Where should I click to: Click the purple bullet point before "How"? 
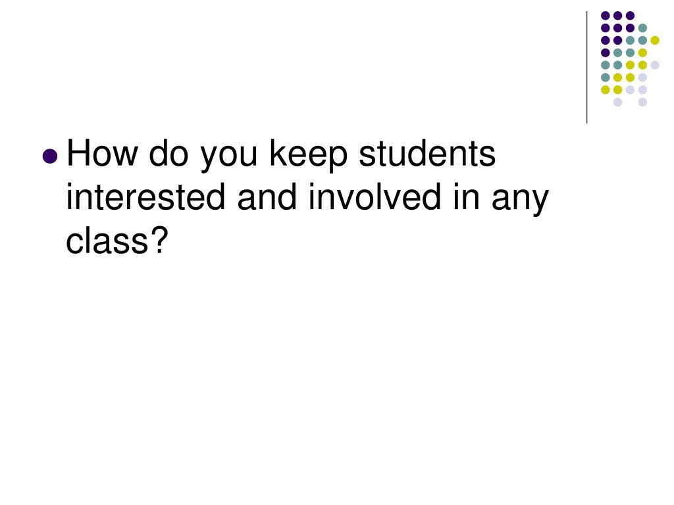point(50,156)
